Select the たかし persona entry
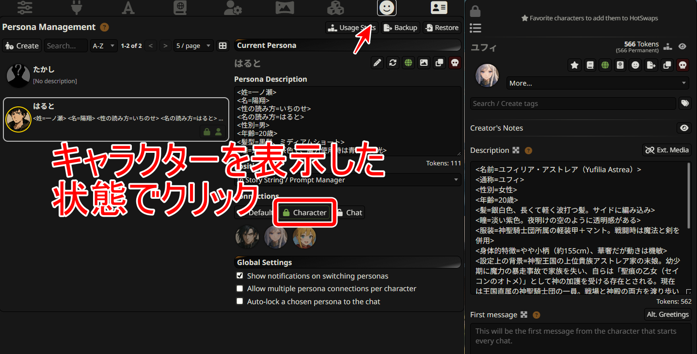 pyautogui.click(x=116, y=75)
